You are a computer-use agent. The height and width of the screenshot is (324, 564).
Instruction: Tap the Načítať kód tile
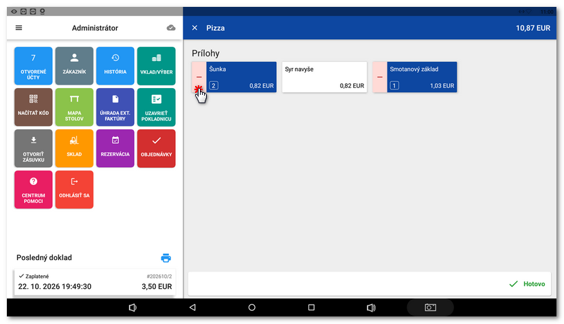[x=34, y=107]
